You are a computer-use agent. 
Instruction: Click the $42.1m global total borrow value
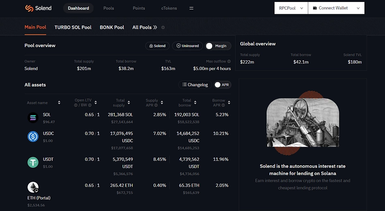click(301, 62)
